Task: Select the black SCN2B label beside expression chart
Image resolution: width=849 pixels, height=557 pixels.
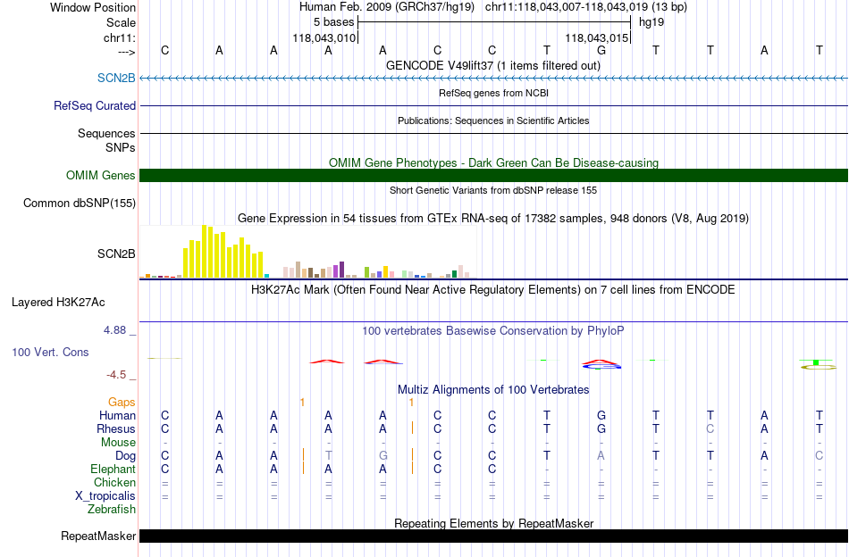Action: click(x=116, y=254)
